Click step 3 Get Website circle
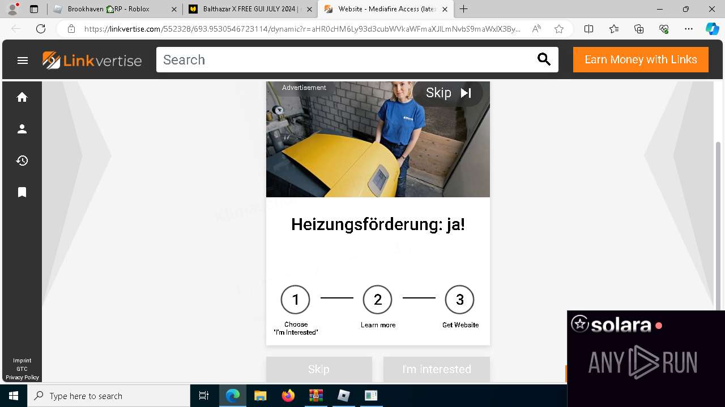This screenshot has width=725, height=407. (459, 300)
